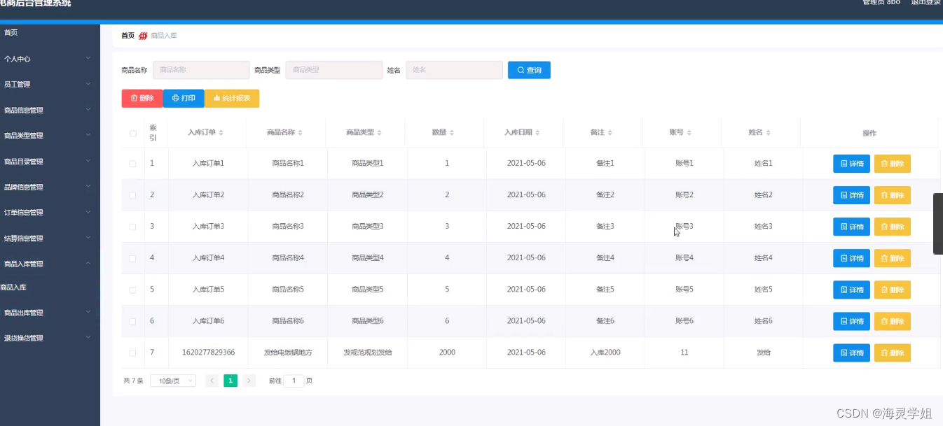Tick the checkbox for row 入库订单6

[132, 321]
